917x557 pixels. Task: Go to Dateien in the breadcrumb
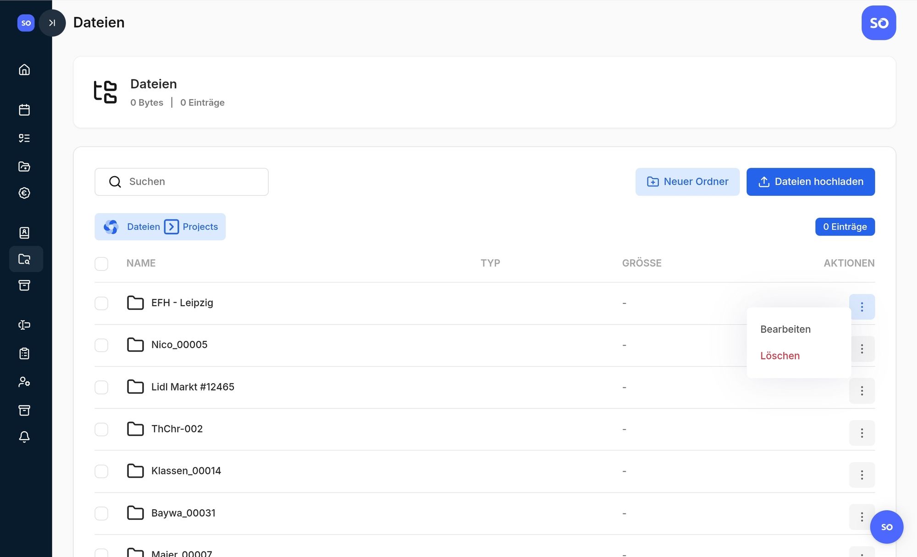click(143, 227)
